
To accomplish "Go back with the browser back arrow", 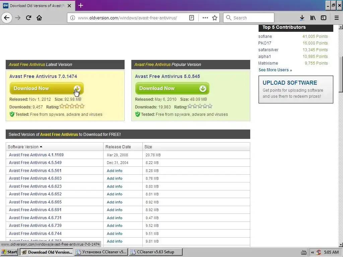I will (x=7, y=18).
